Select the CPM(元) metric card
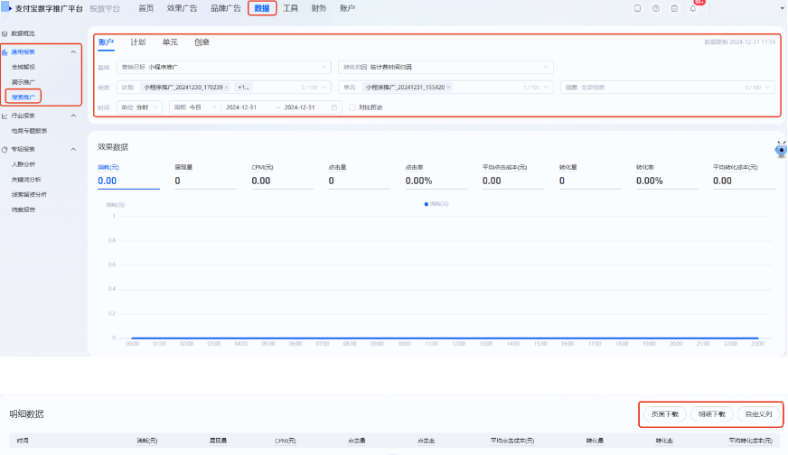The image size is (788, 455). [x=283, y=176]
